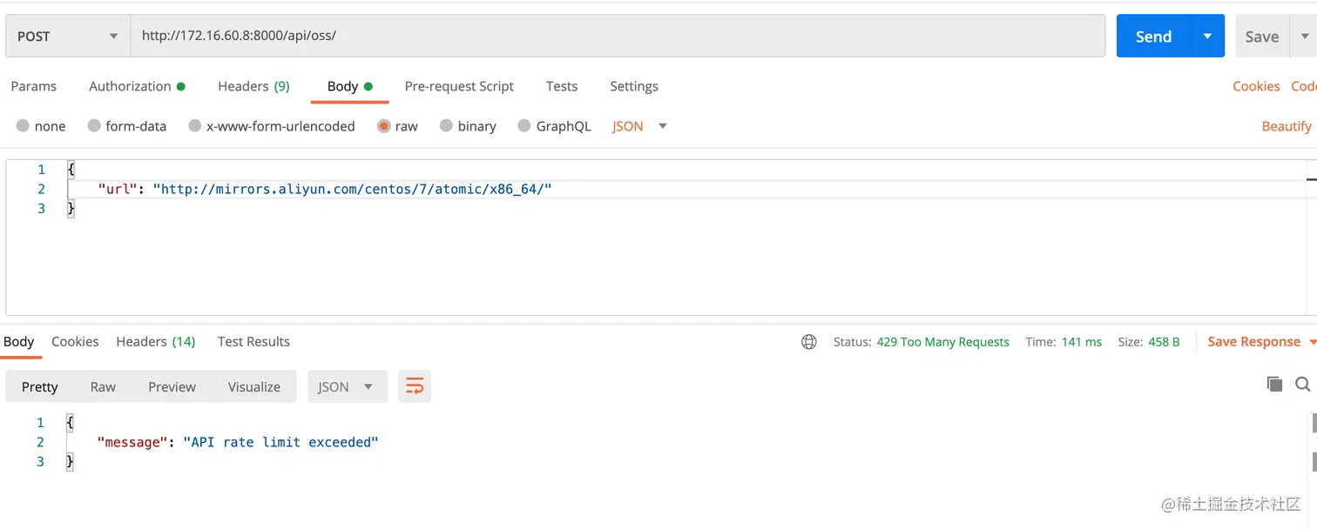Select the x-www-form-urlencoded radio option
Screen dimensions: 1317x529
(195, 126)
